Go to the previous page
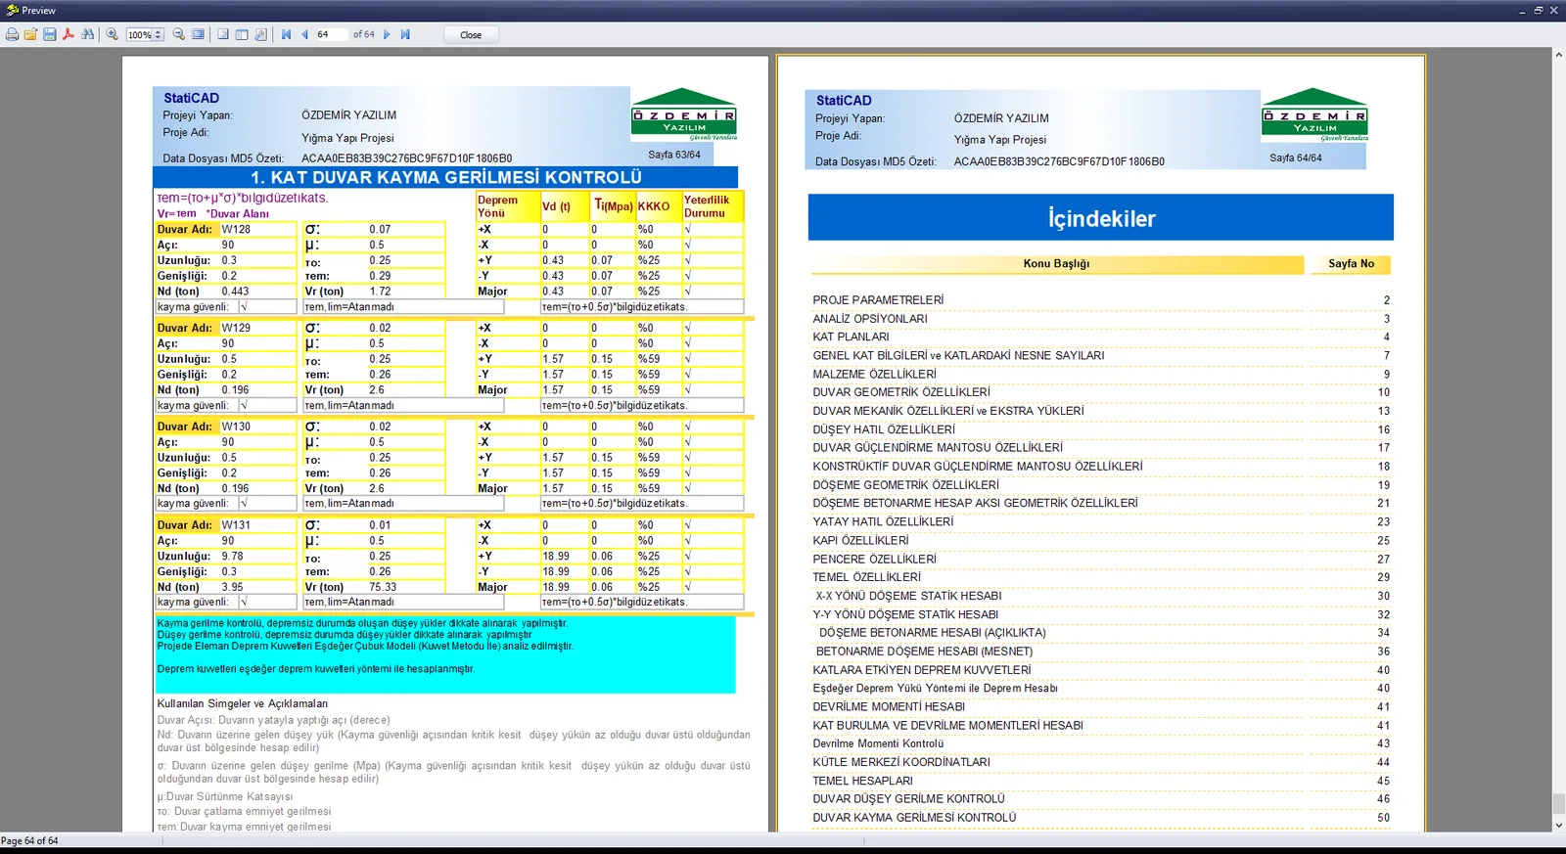The width and height of the screenshot is (1566, 854). click(x=304, y=34)
